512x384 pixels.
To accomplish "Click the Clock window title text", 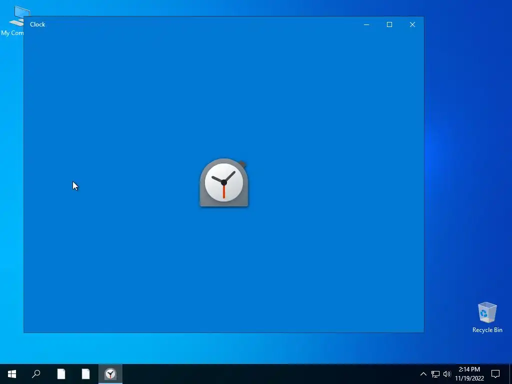I will (37, 24).
